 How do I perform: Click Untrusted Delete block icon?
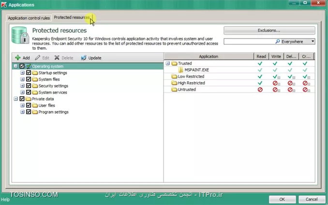pyautogui.click(x=290, y=90)
